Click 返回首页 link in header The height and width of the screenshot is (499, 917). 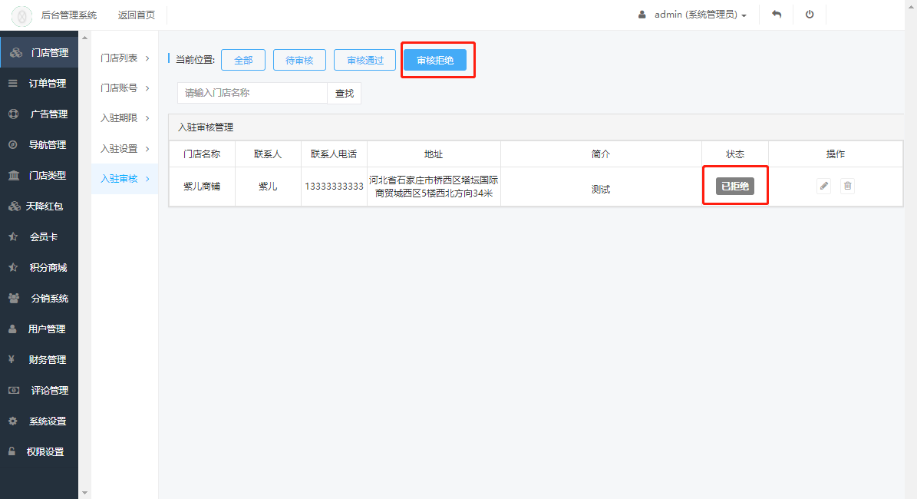[x=137, y=15]
